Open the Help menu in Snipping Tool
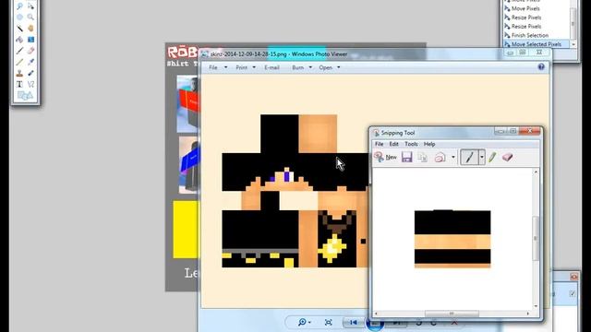The width and height of the screenshot is (591, 332). point(428,144)
